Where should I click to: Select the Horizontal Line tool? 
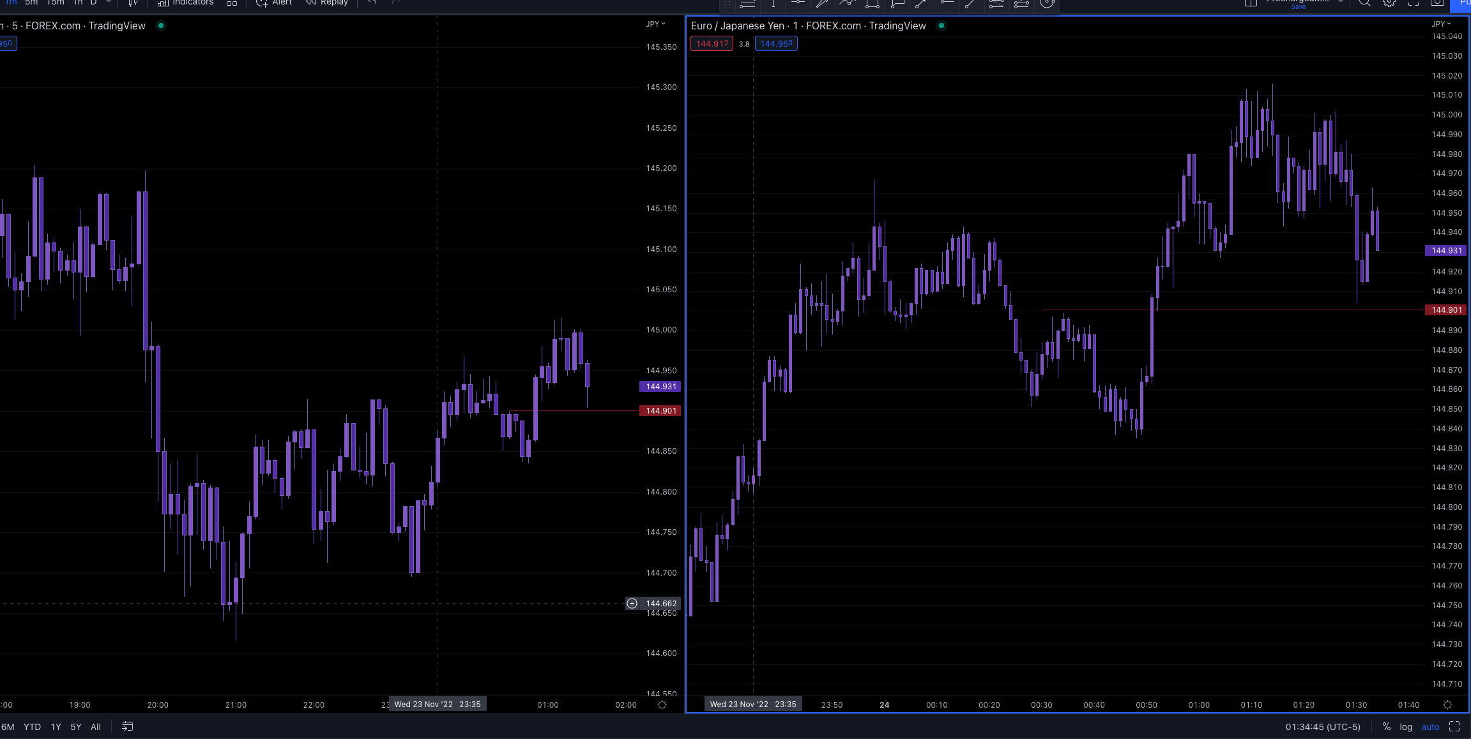click(798, 3)
